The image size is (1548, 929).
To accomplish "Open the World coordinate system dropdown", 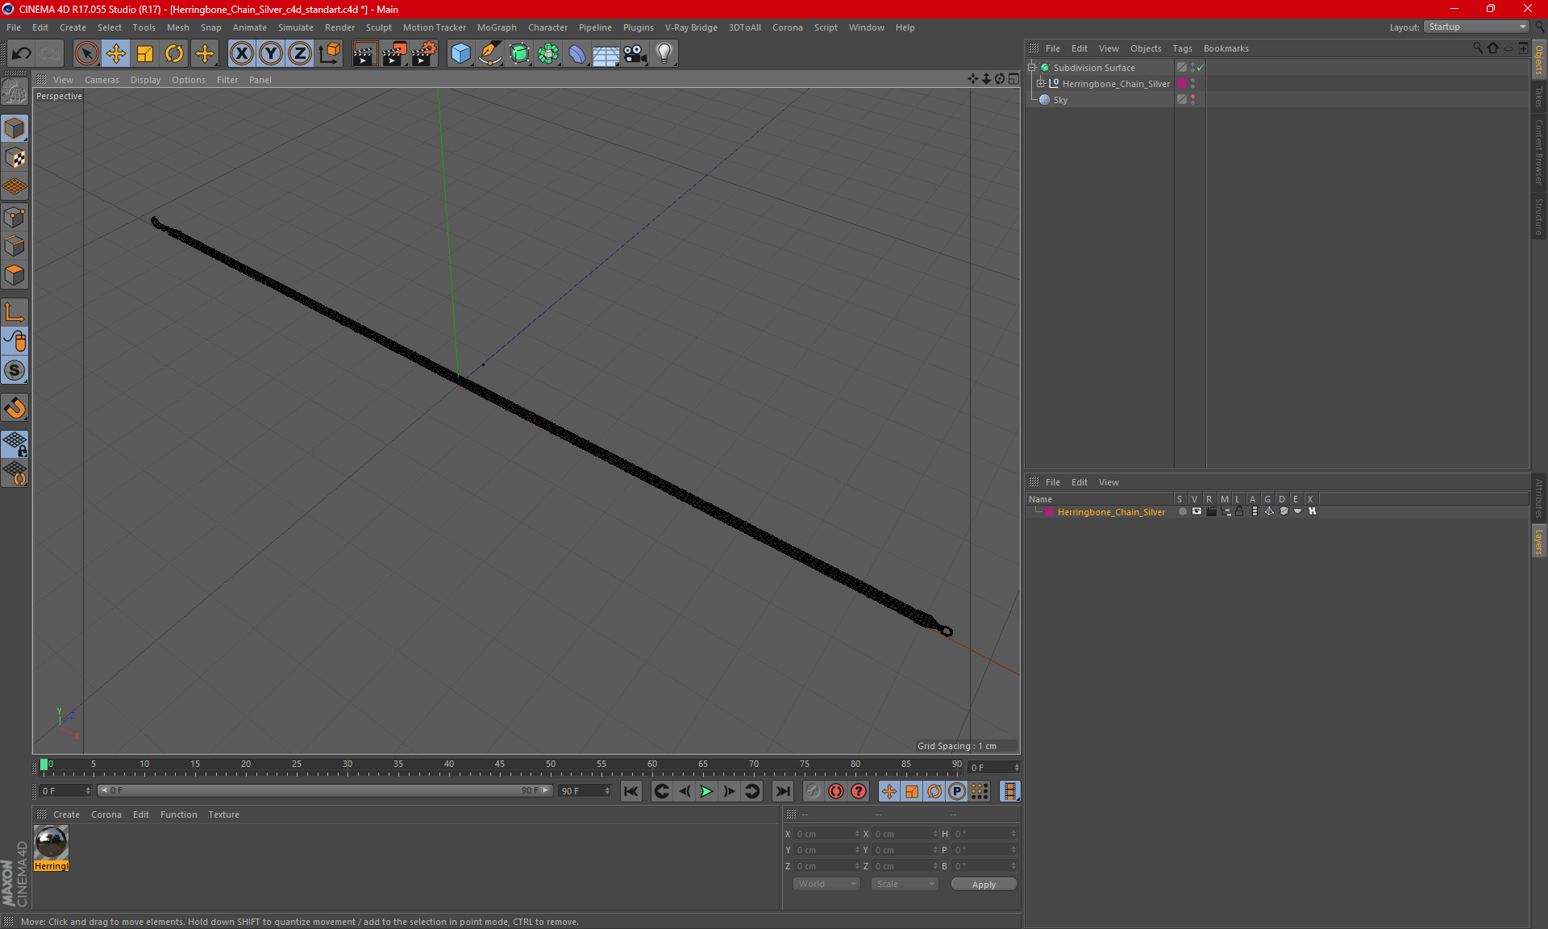I will (826, 884).
